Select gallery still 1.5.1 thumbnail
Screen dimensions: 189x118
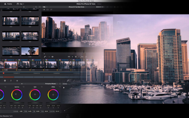(11, 21)
